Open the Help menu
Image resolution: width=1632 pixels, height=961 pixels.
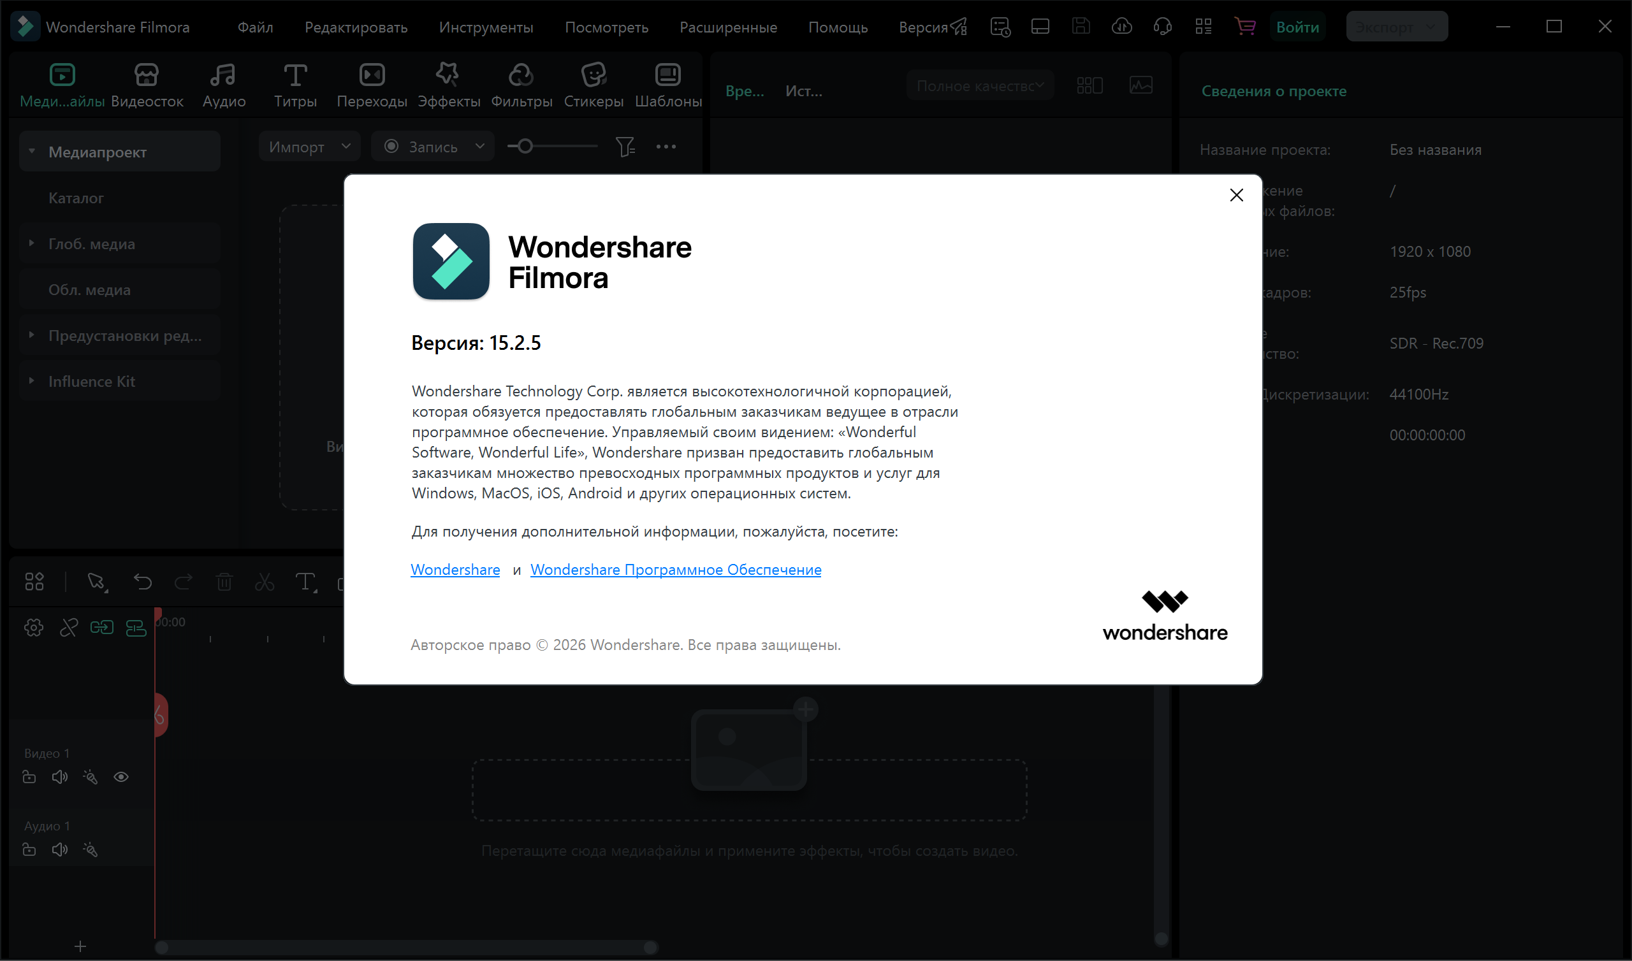838,27
